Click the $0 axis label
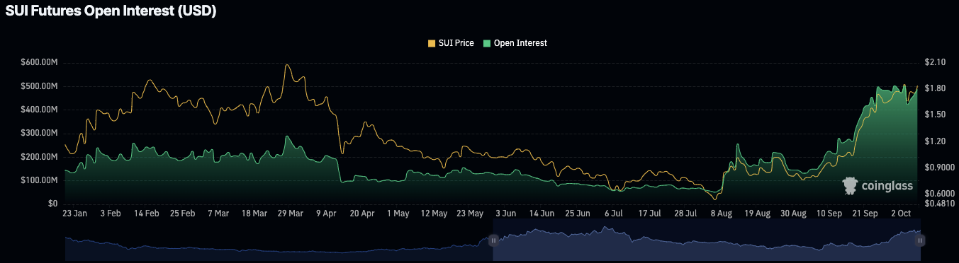This screenshot has height=263, width=959. pyautogui.click(x=52, y=204)
